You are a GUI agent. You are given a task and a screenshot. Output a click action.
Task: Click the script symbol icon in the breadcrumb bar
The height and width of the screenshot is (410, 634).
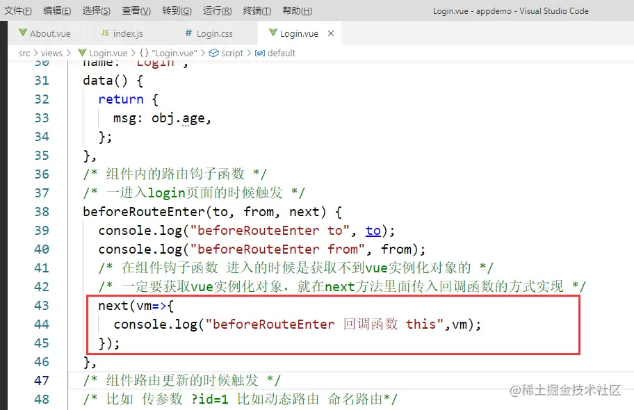216,53
